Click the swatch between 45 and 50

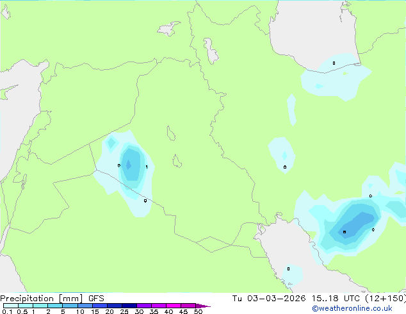[188, 306]
